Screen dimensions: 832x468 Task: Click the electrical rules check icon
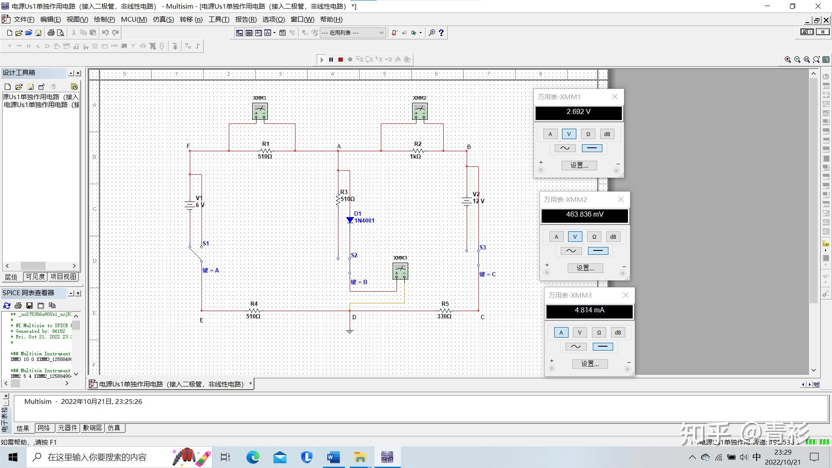[x=394, y=33]
